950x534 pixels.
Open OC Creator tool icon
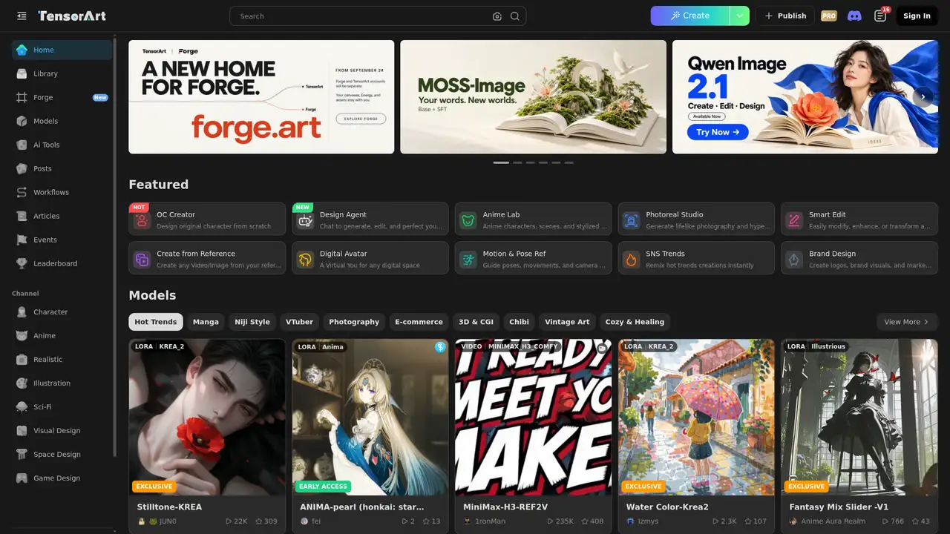click(142, 220)
